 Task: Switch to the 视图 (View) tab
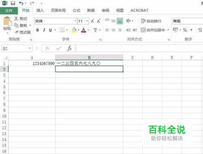pos(120,11)
